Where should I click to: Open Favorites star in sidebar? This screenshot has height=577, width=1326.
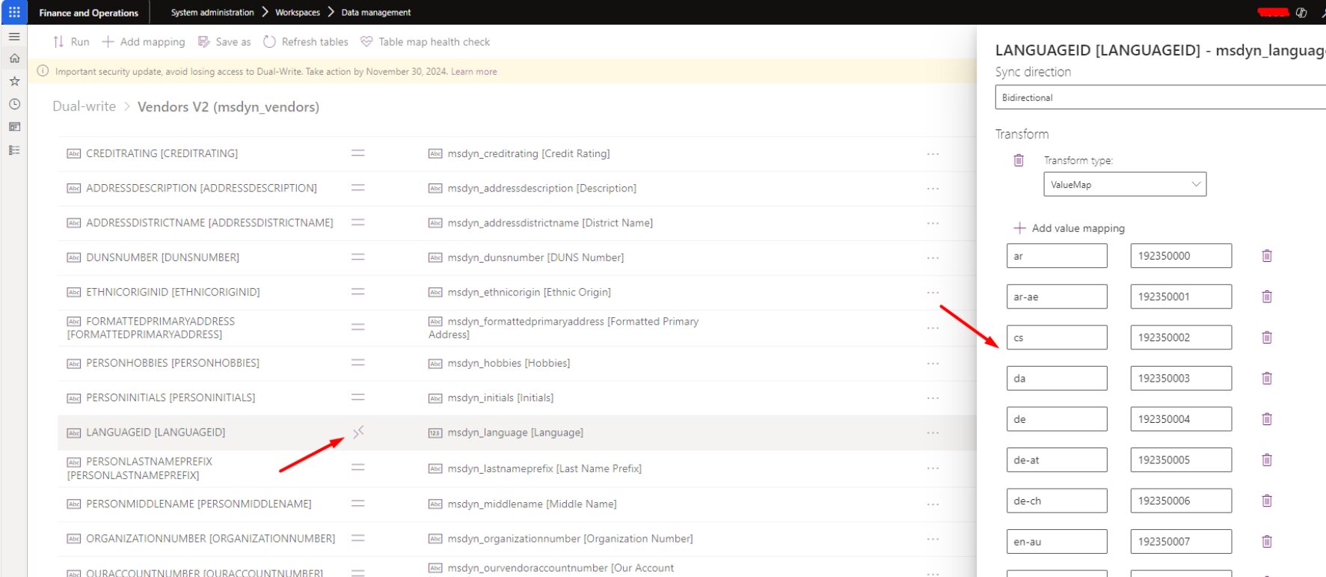pyautogui.click(x=14, y=81)
